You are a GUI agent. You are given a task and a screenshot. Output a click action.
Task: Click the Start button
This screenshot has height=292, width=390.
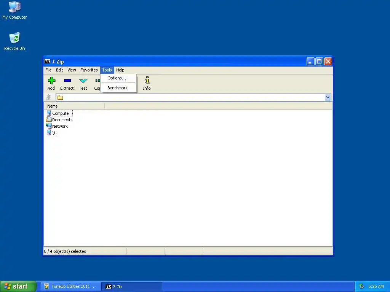pos(18,286)
